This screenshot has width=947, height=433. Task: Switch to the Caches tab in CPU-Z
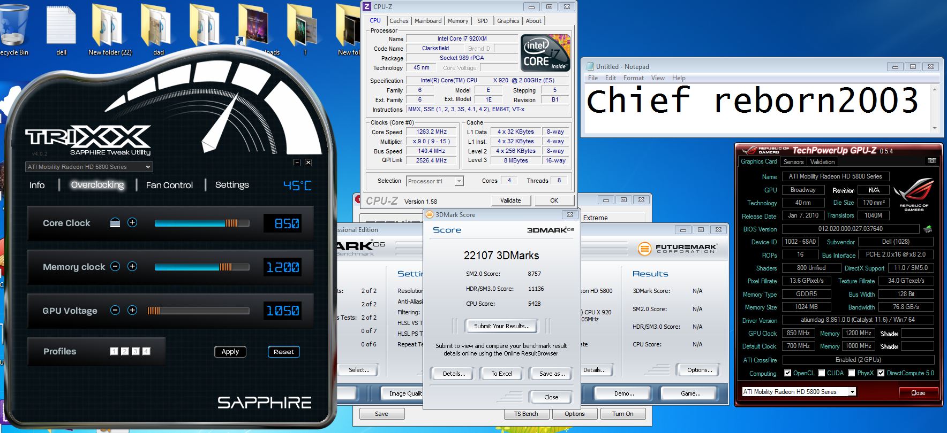tap(399, 21)
